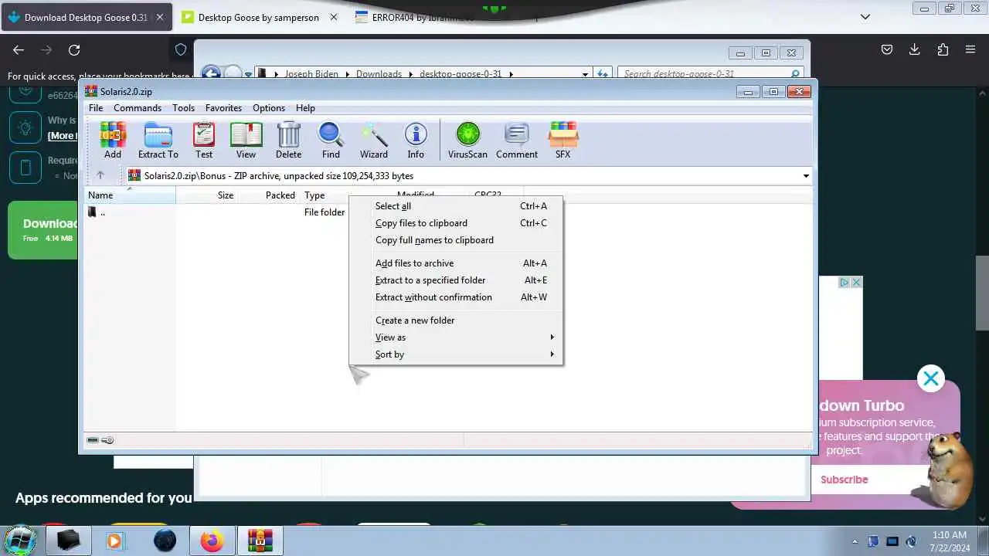This screenshot has height=556, width=989.
Task: Open the Explorer address bar dropdown arrow
Action: pyautogui.click(x=585, y=74)
